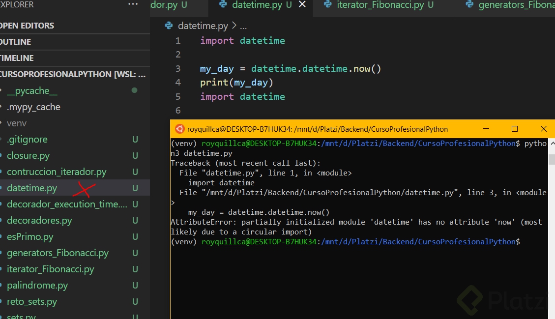Open palindrome.py in the explorer list

pyautogui.click(x=37, y=286)
